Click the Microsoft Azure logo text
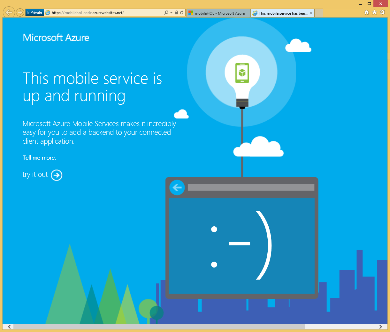This screenshot has width=390, height=332. tap(56, 38)
